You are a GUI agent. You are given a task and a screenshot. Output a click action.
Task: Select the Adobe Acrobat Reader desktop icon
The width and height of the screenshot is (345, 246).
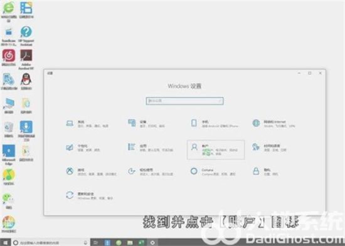(x=26, y=59)
